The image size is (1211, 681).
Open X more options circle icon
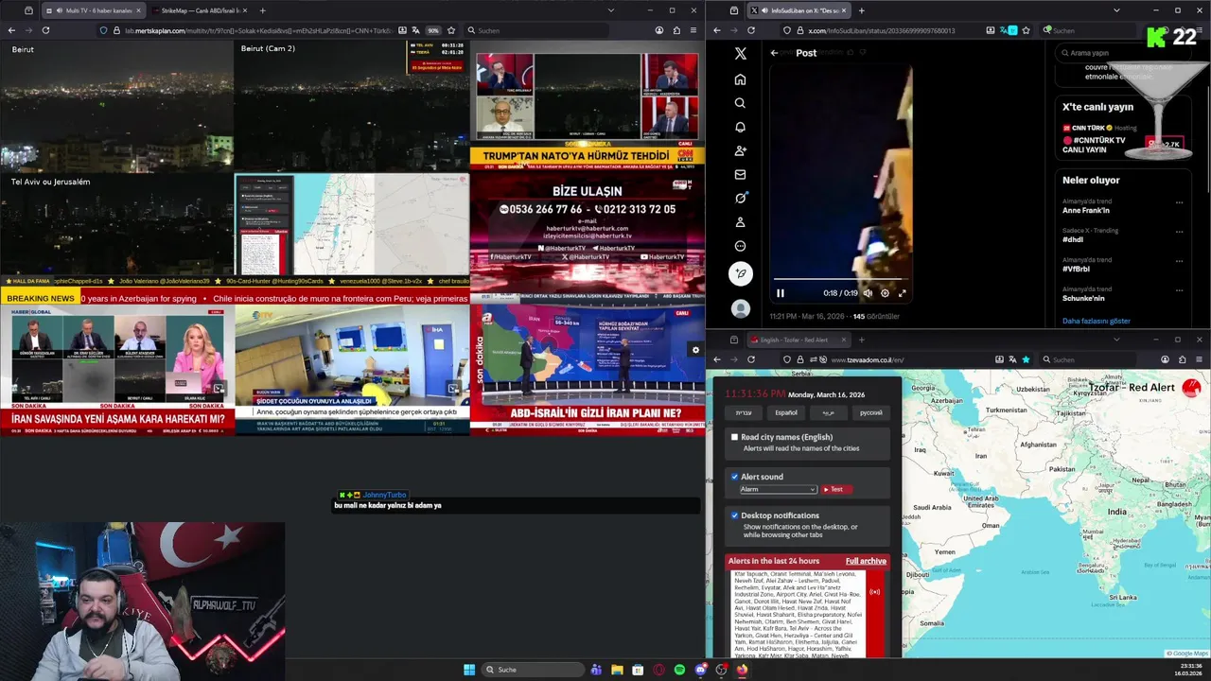740,246
